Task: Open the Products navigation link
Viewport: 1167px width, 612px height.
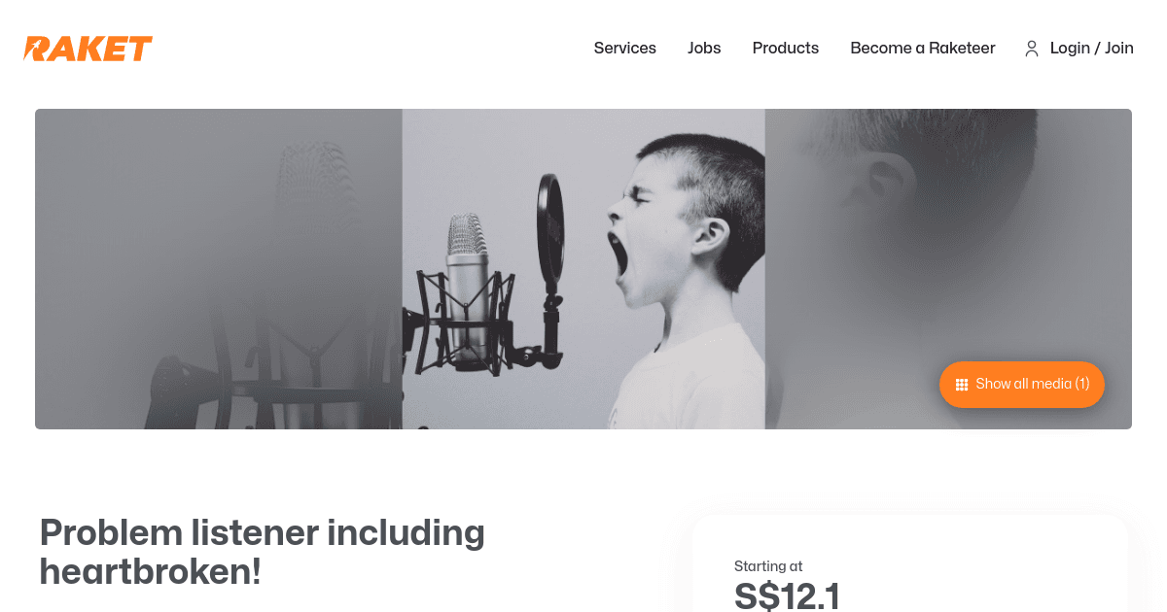Action: [x=786, y=49]
